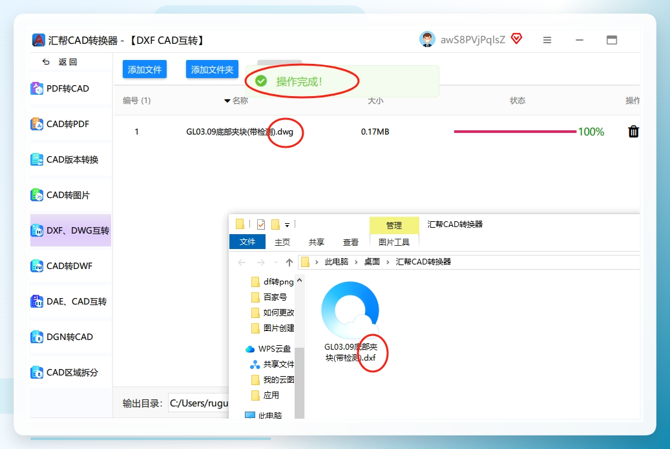The width and height of the screenshot is (670, 449).
Task: Open 如何更改 folder in tree
Action: [x=273, y=312]
